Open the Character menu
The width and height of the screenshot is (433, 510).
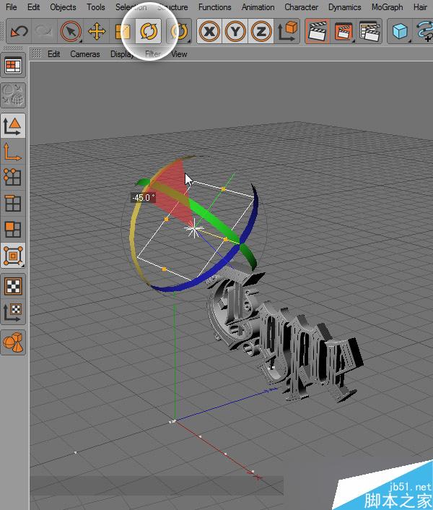[301, 7]
